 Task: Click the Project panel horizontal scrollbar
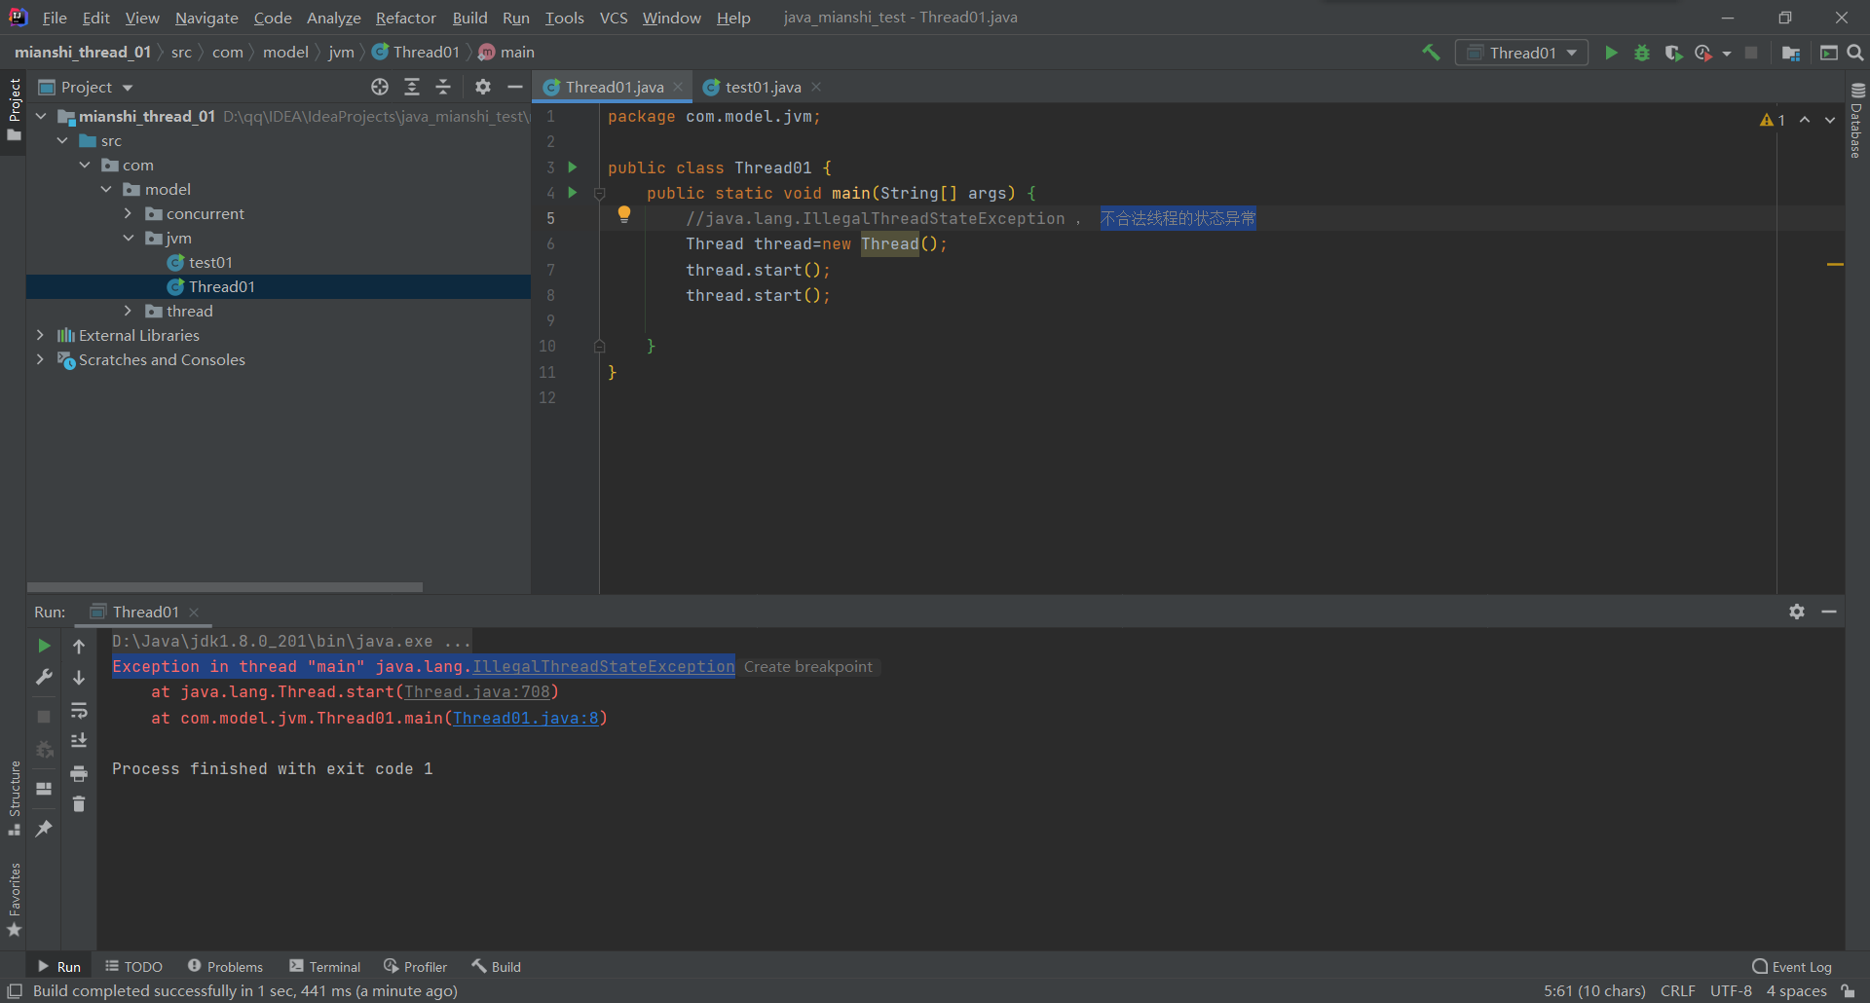(x=225, y=587)
